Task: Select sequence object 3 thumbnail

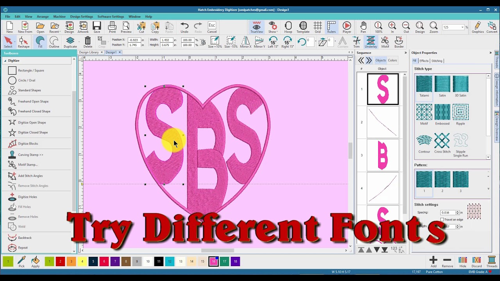Action: [x=383, y=155]
